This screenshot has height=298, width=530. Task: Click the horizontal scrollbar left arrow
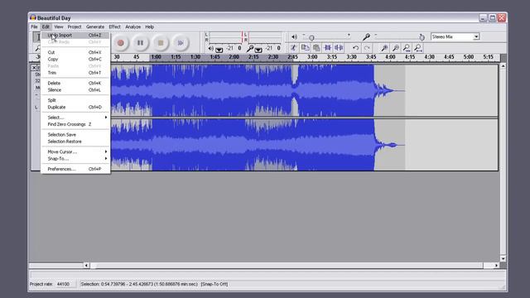pos(86,266)
